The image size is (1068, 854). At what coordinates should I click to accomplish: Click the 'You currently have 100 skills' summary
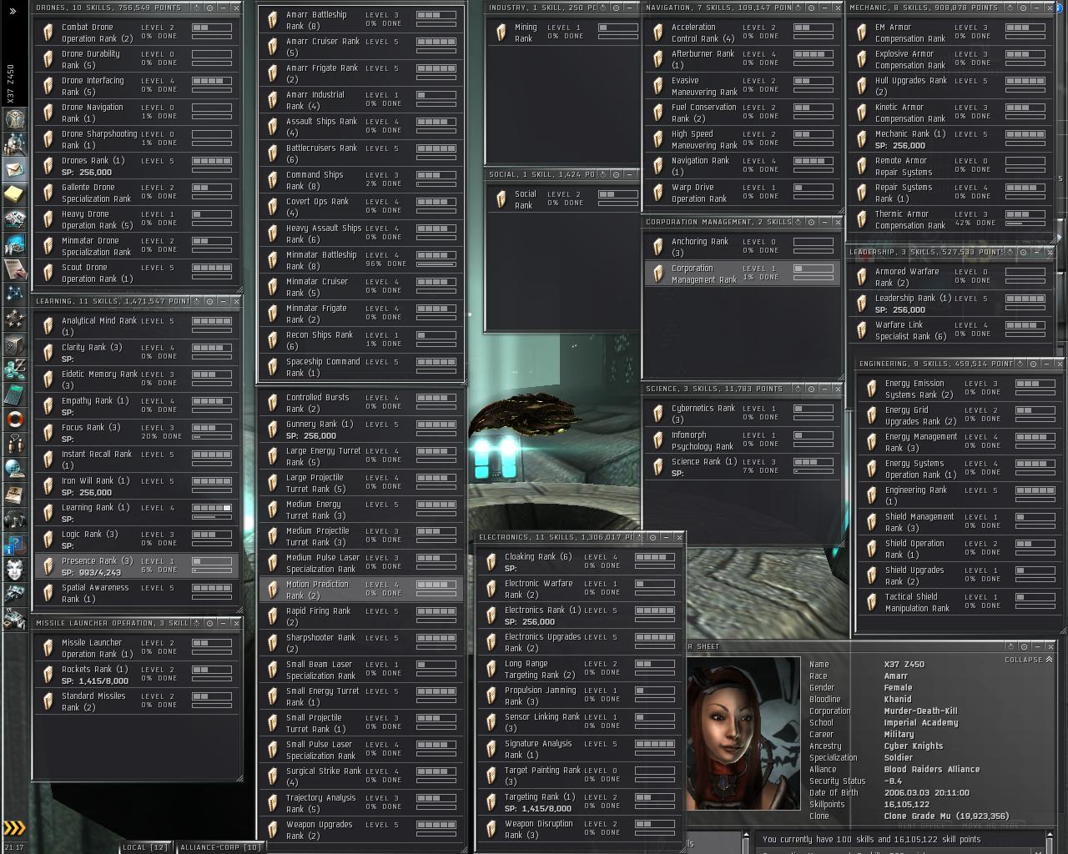point(872,840)
